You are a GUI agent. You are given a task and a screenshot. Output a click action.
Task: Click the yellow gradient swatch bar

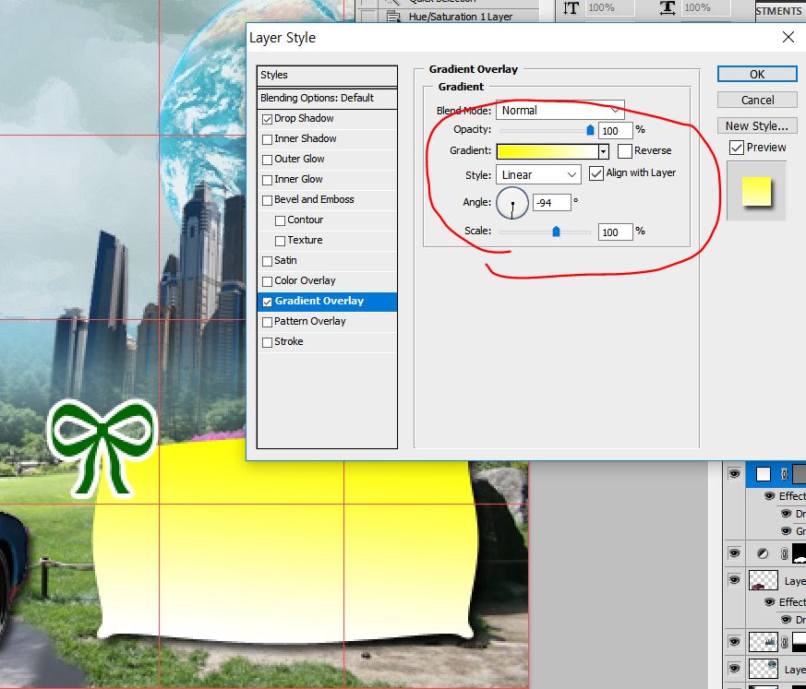[547, 151]
